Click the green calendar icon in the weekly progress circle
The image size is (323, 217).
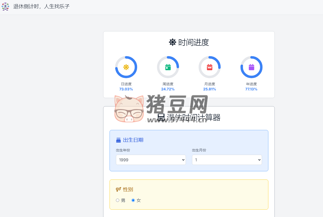tap(168, 67)
